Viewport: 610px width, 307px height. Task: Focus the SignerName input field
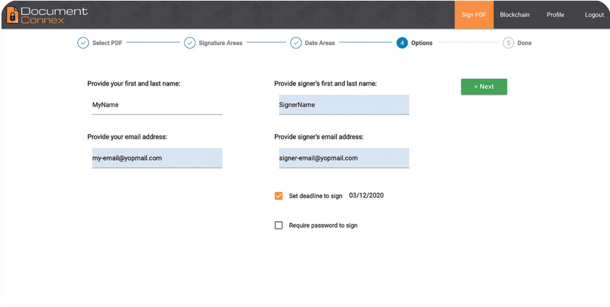click(344, 105)
